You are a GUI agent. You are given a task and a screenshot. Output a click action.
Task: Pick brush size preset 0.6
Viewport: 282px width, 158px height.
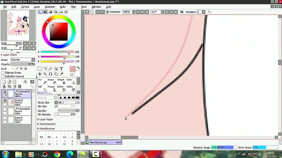point(41,136)
